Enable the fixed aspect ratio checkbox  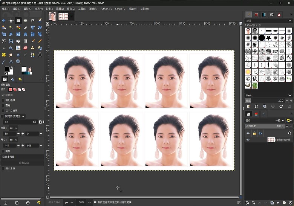pos(2,116)
